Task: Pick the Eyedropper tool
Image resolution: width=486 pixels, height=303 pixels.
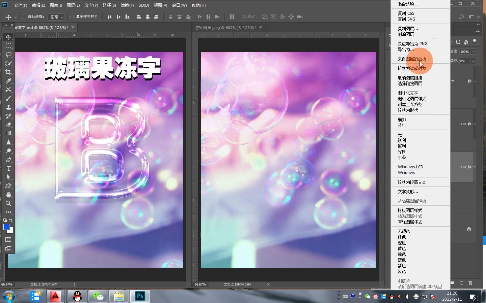Action: 8,81
